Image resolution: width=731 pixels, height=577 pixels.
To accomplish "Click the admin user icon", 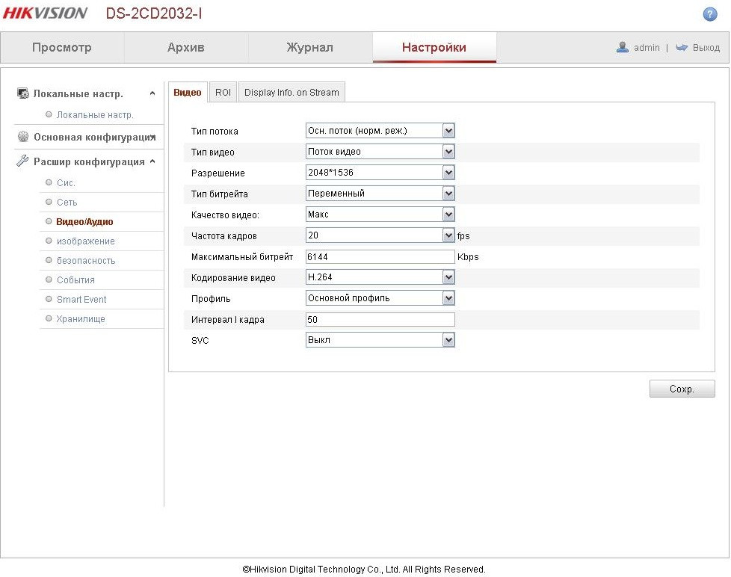I will click(622, 47).
